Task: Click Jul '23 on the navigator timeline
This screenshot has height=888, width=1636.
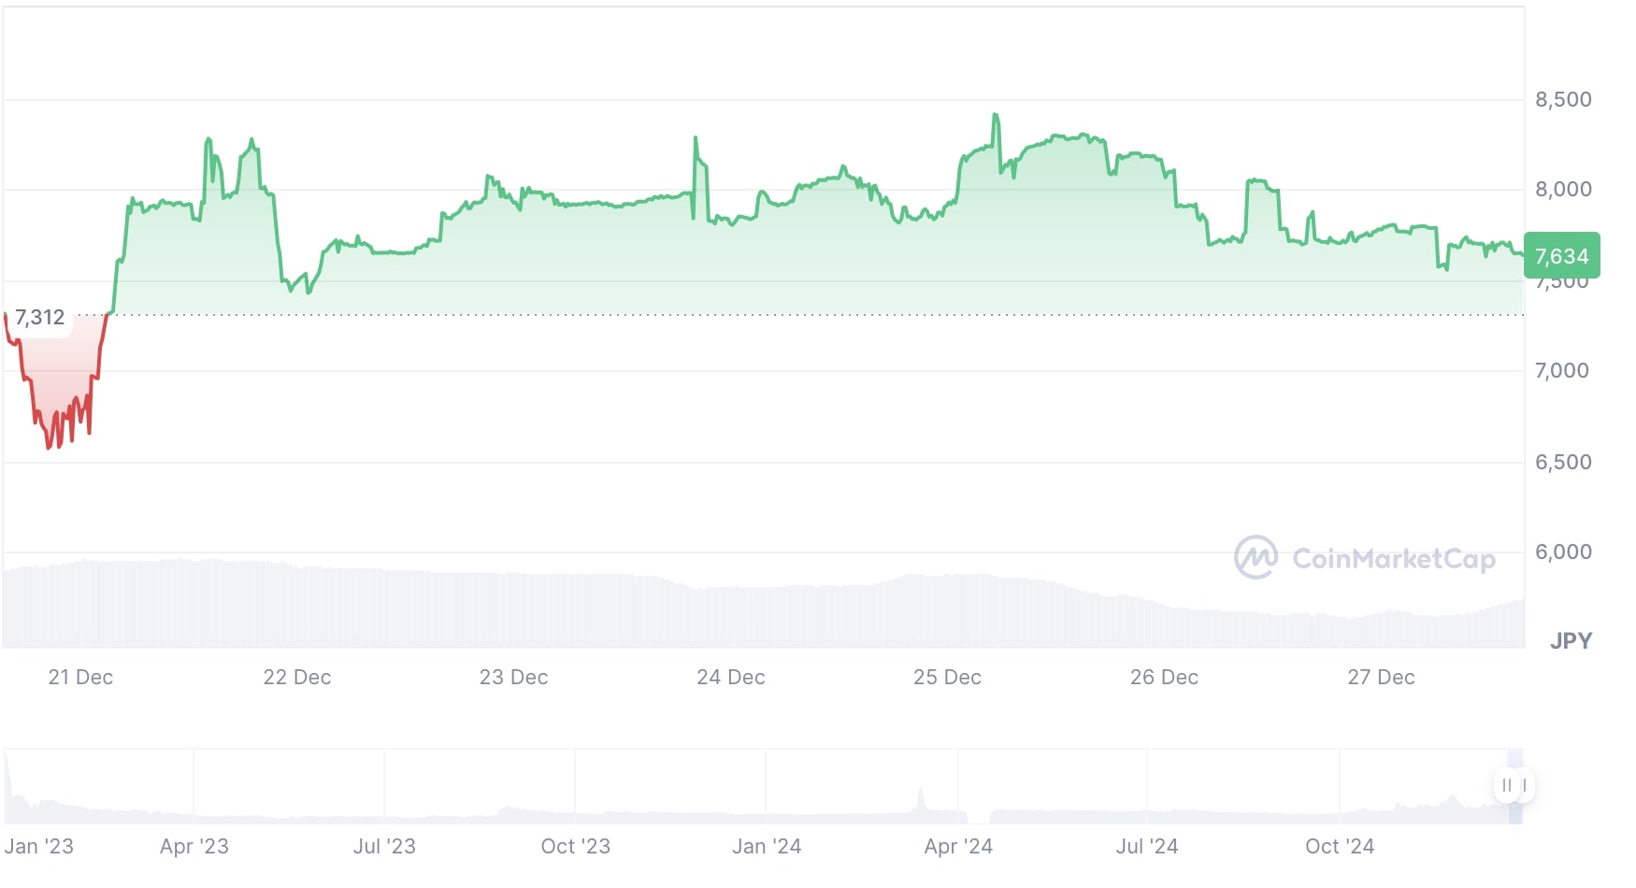Action: [x=384, y=846]
